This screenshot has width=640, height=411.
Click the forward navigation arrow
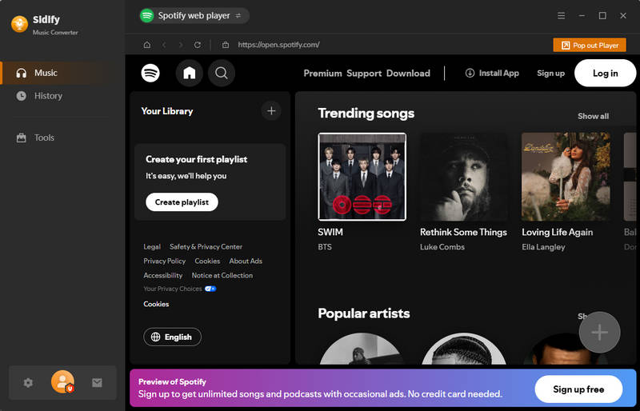tap(181, 45)
